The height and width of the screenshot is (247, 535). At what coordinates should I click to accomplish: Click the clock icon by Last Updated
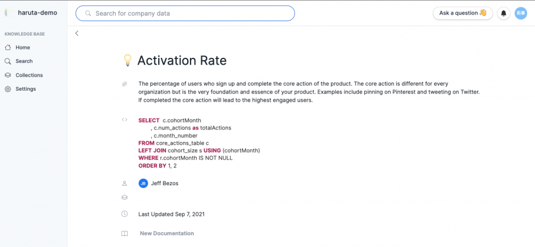pos(124,214)
